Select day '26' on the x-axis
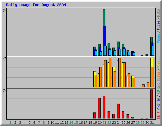Viewport: 162px width, 126px height. click(x=128, y=123)
